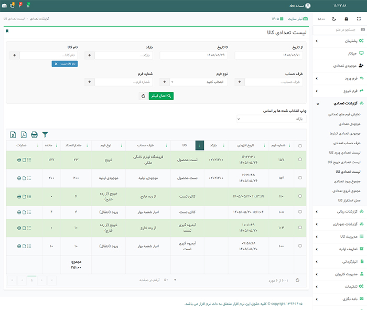Check the row with form number 157
This screenshot has height=310, width=367.
coord(300,159)
